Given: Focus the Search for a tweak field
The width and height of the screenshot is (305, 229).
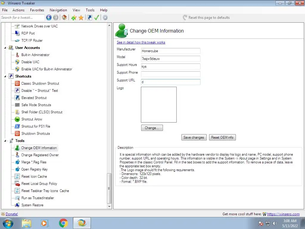Looking at the screenshot, I should point(23,18).
